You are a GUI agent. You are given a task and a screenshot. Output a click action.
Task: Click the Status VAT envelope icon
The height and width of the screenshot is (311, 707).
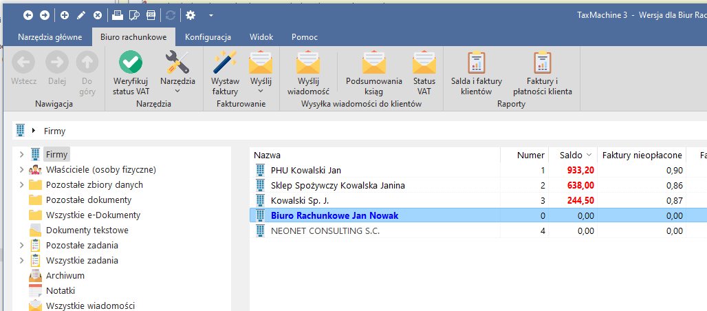point(424,63)
